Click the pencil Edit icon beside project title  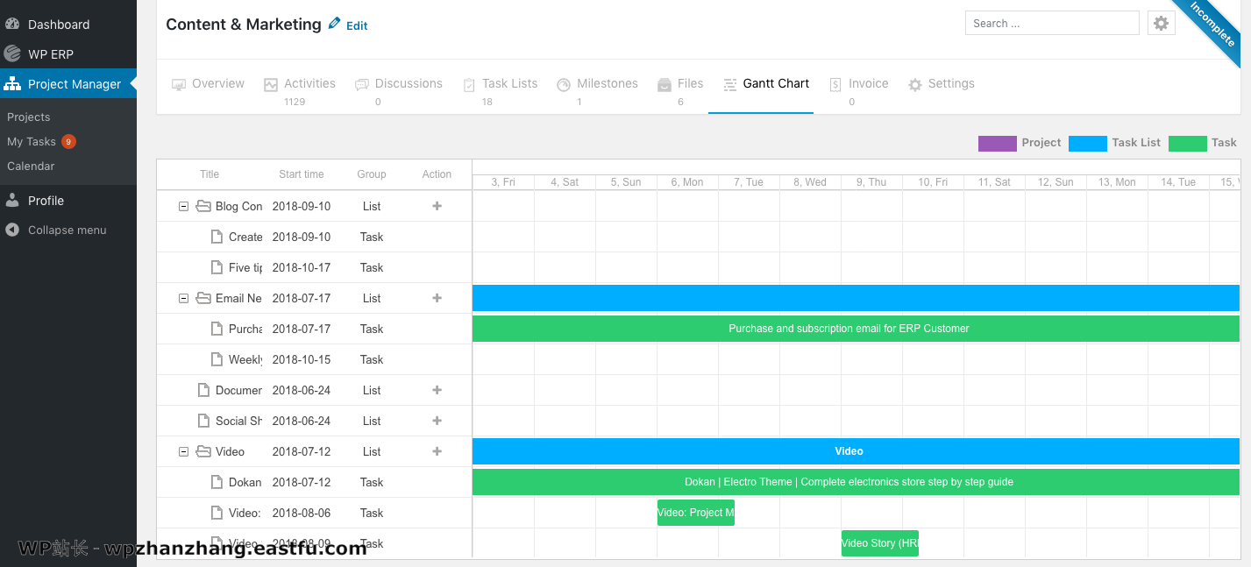click(334, 25)
